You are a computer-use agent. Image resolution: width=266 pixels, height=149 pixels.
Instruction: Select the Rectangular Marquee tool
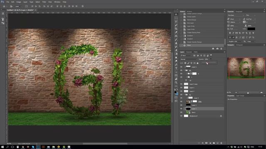176,18
